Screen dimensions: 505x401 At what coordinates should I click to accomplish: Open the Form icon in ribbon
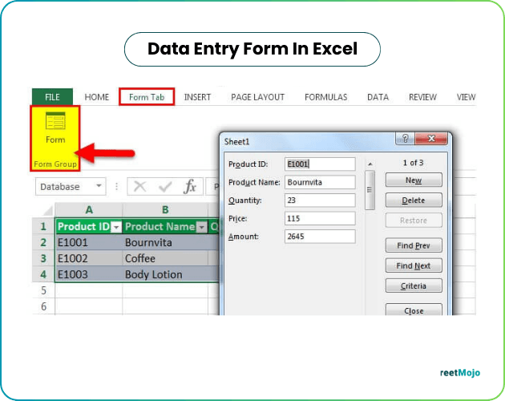pyautogui.click(x=55, y=128)
